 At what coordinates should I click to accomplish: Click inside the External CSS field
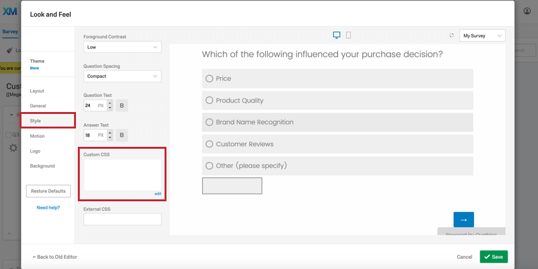point(122,219)
